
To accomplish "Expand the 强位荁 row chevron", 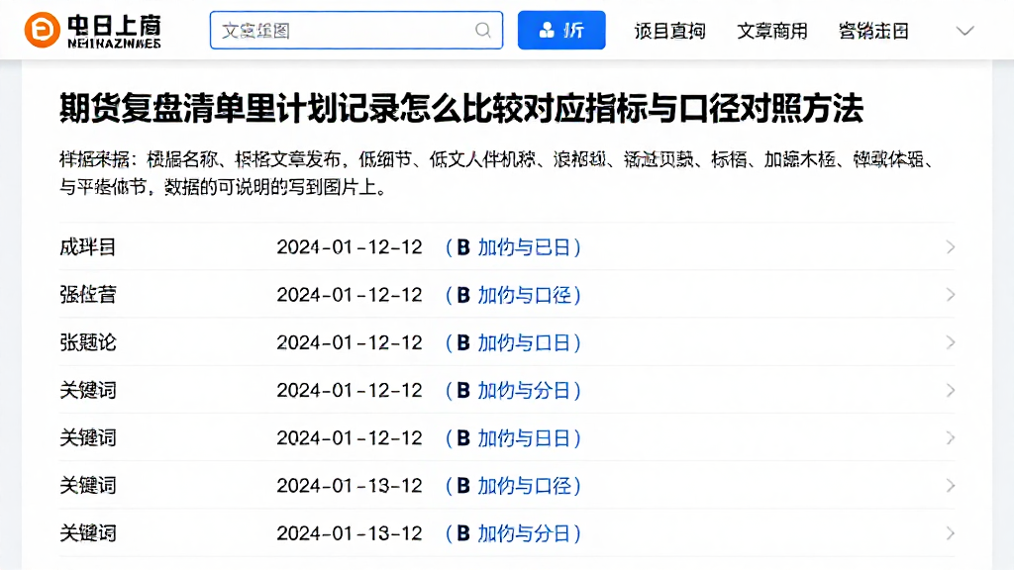I will tap(950, 295).
